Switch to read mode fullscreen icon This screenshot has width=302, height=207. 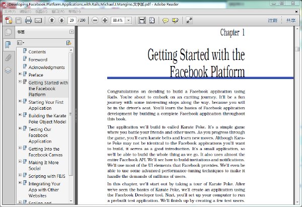point(189,20)
